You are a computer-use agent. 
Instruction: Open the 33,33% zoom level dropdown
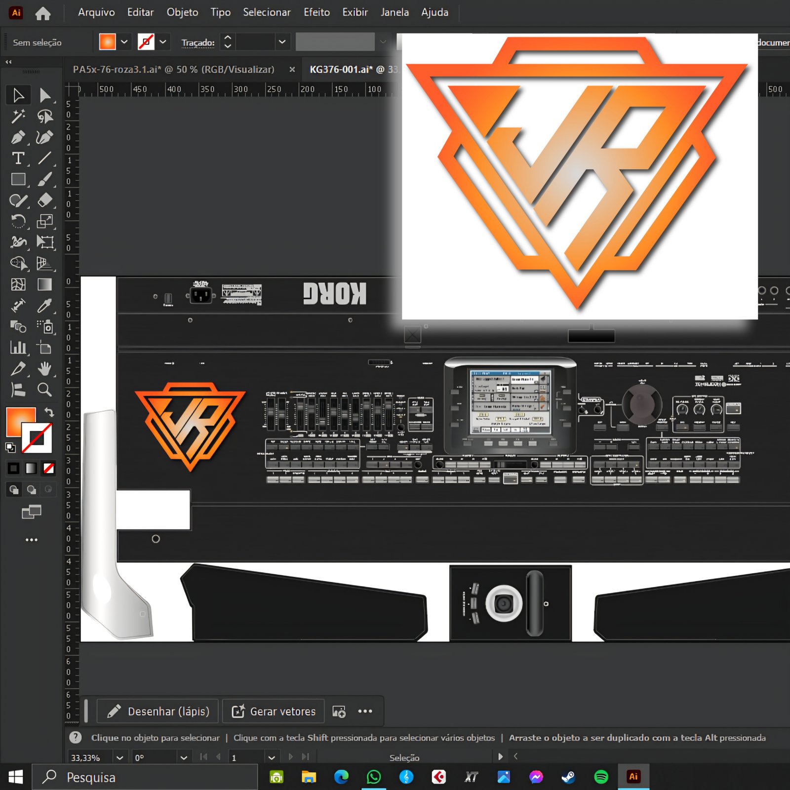point(119,757)
